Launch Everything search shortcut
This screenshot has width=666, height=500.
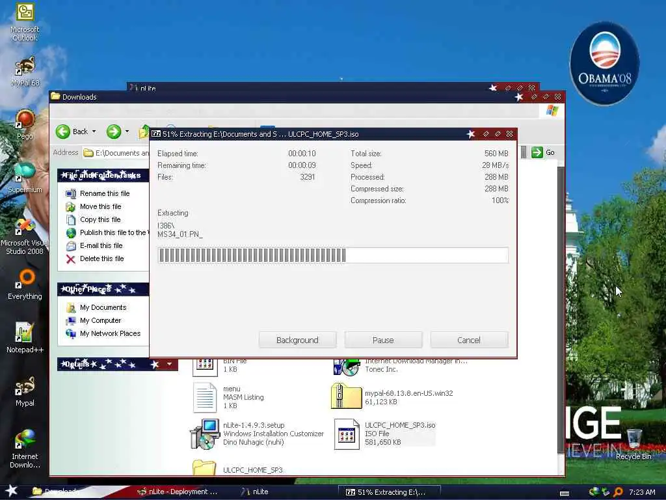25,285
